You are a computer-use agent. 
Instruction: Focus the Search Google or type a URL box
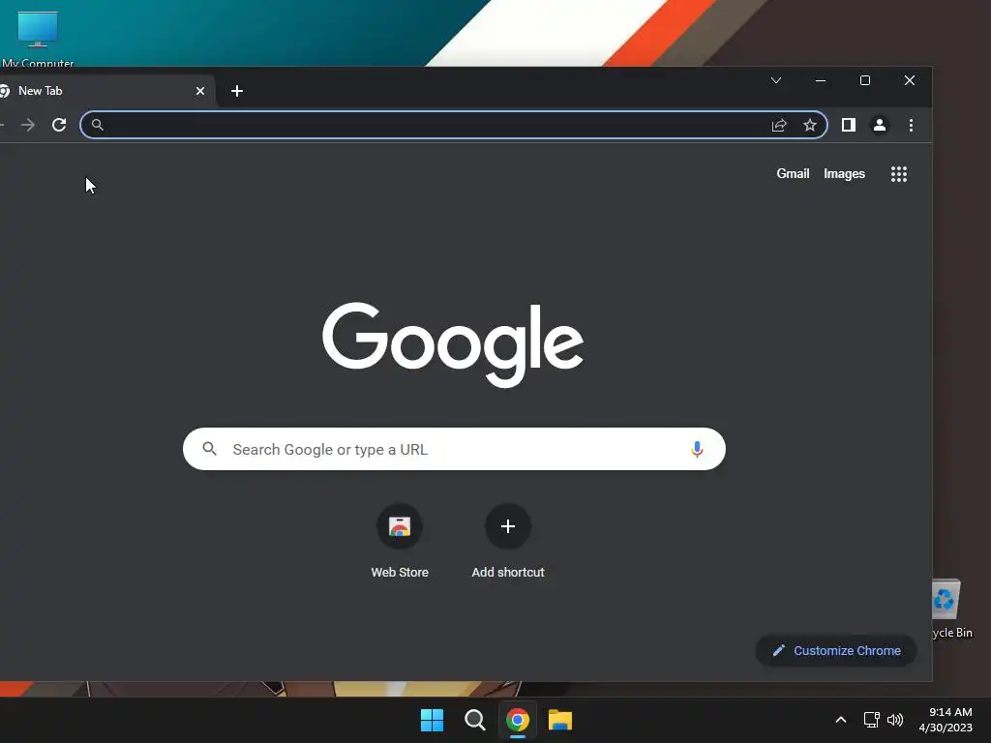(454, 449)
